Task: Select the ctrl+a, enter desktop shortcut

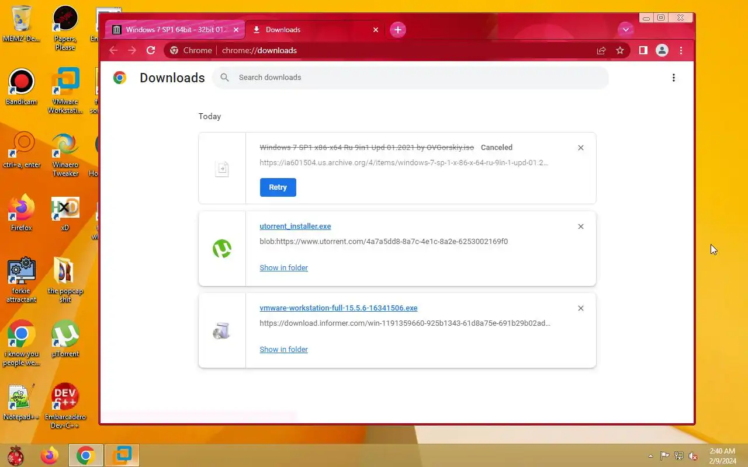Action: pyautogui.click(x=22, y=150)
